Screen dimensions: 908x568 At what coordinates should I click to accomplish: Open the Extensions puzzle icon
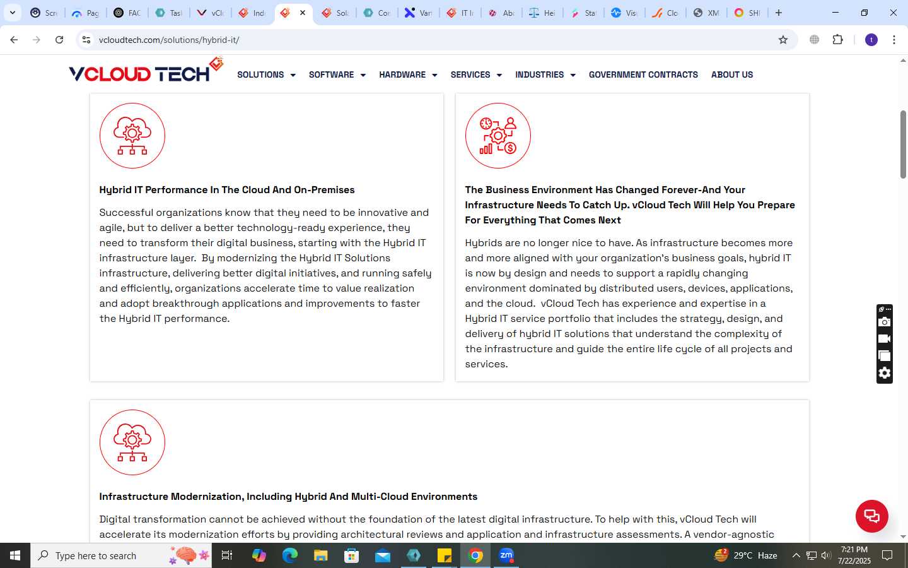pos(837,40)
